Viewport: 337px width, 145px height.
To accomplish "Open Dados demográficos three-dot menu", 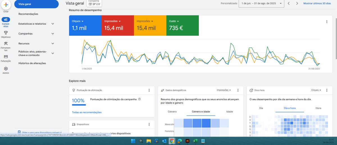I will tap(238, 90).
